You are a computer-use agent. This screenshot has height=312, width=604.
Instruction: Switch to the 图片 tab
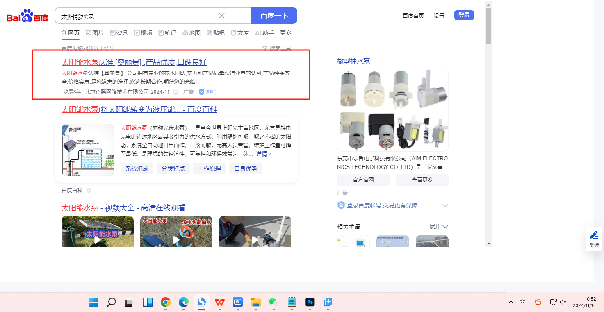click(95, 33)
